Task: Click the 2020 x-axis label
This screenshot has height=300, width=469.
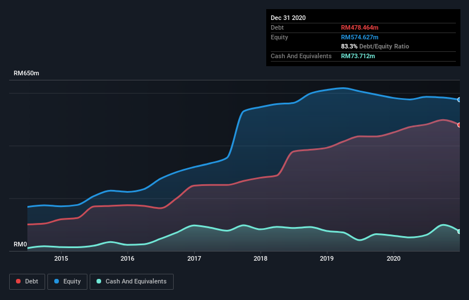Action: pyautogui.click(x=394, y=258)
